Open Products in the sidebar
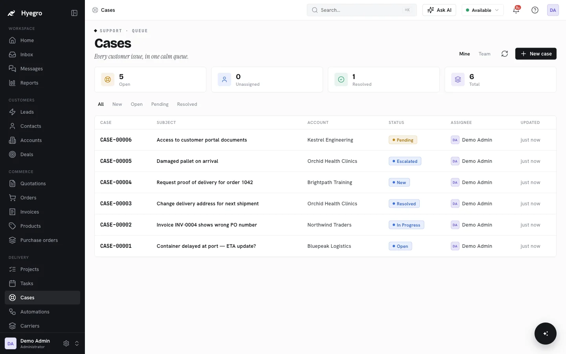The width and height of the screenshot is (566, 354). 42,226
